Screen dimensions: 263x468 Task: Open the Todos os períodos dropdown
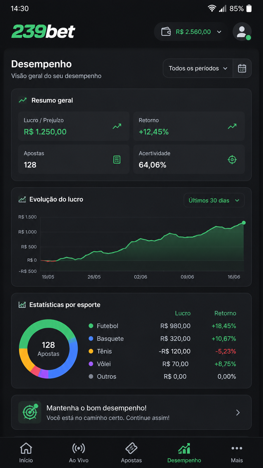(x=198, y=68)
